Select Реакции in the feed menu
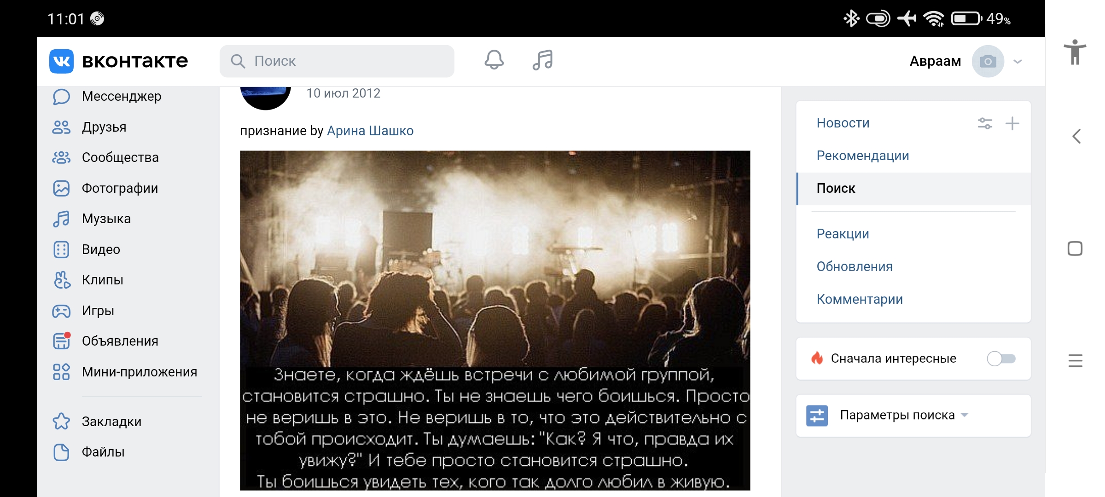 843,234
